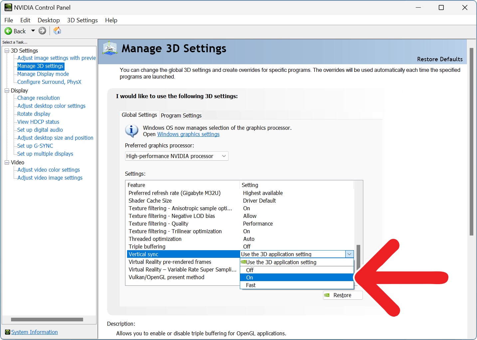Select On in Vertical sync list
This screenshot has width=477, height=340.
click(297, 277)
